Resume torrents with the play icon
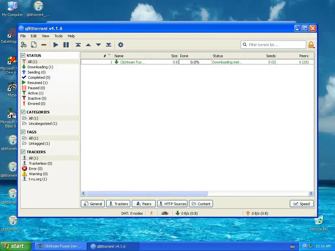The width and height of the screenshot is (335, 251). (x=56, y=45)
